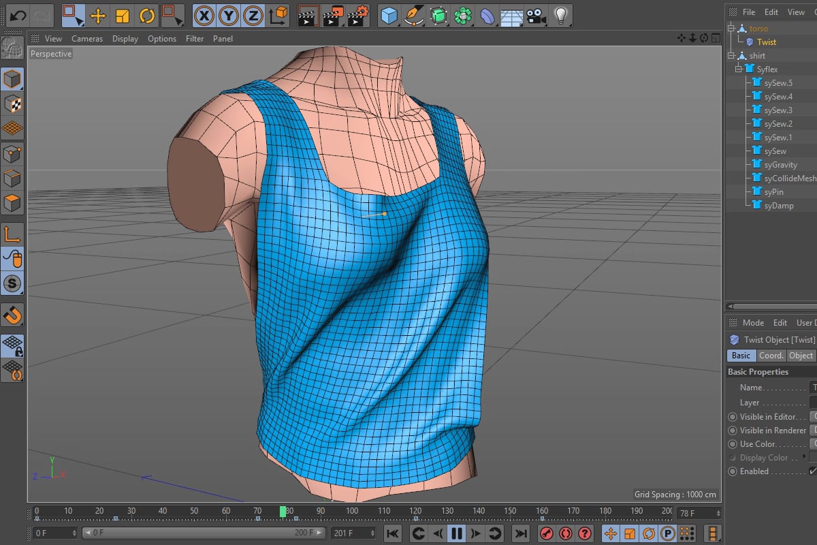Toggle Use Color keyframe dot

click(733, 444)
